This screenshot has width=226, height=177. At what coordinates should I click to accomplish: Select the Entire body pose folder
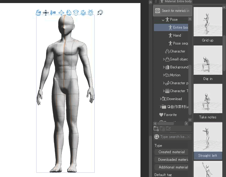[x=171, y=27]
